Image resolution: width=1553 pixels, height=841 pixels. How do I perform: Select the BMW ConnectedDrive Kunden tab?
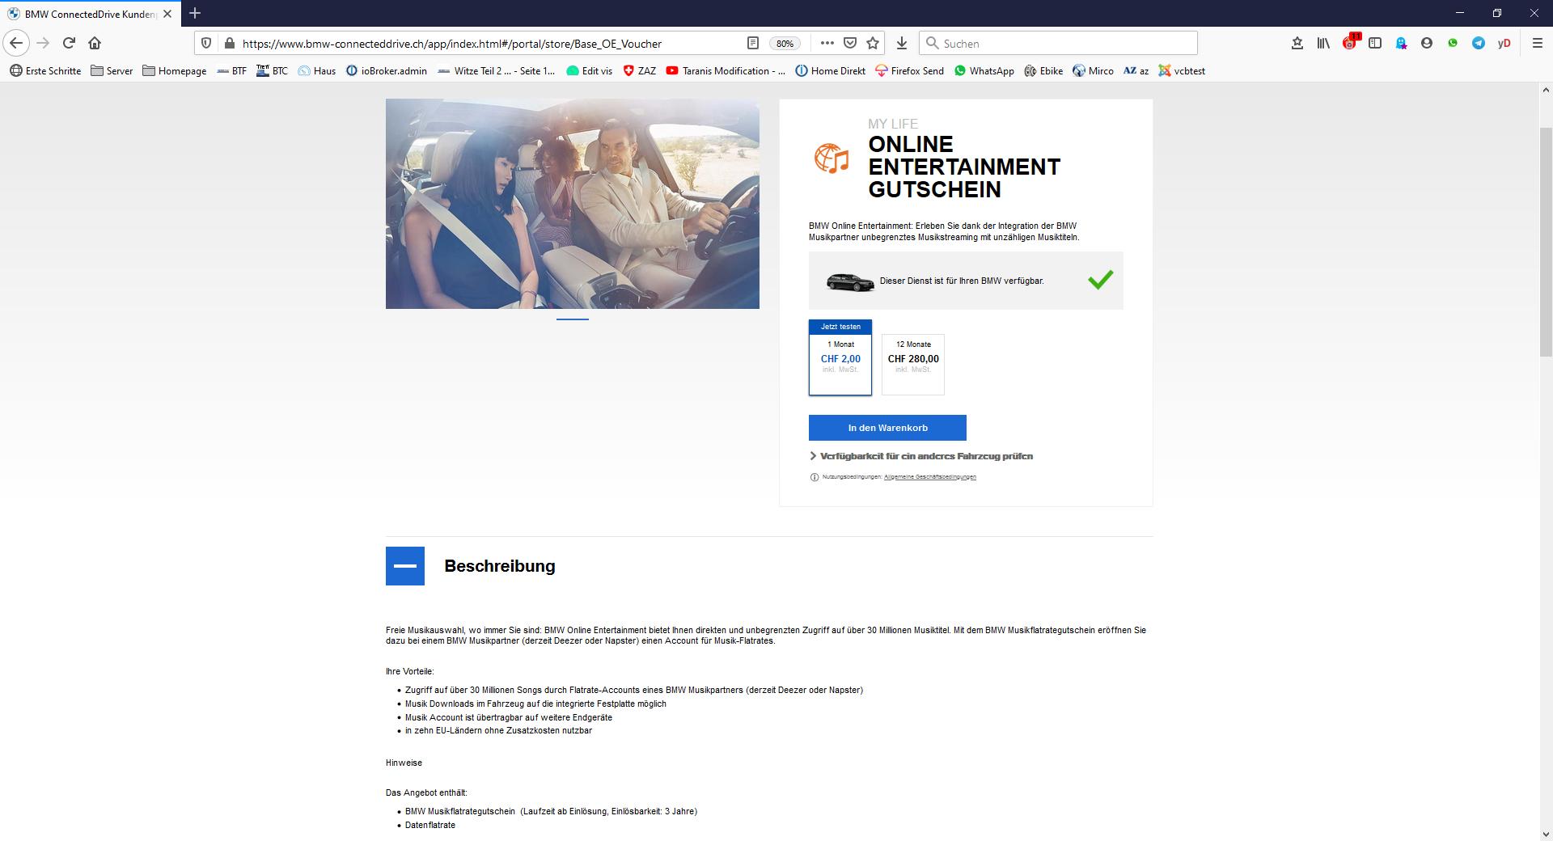(x=91, y=14)
